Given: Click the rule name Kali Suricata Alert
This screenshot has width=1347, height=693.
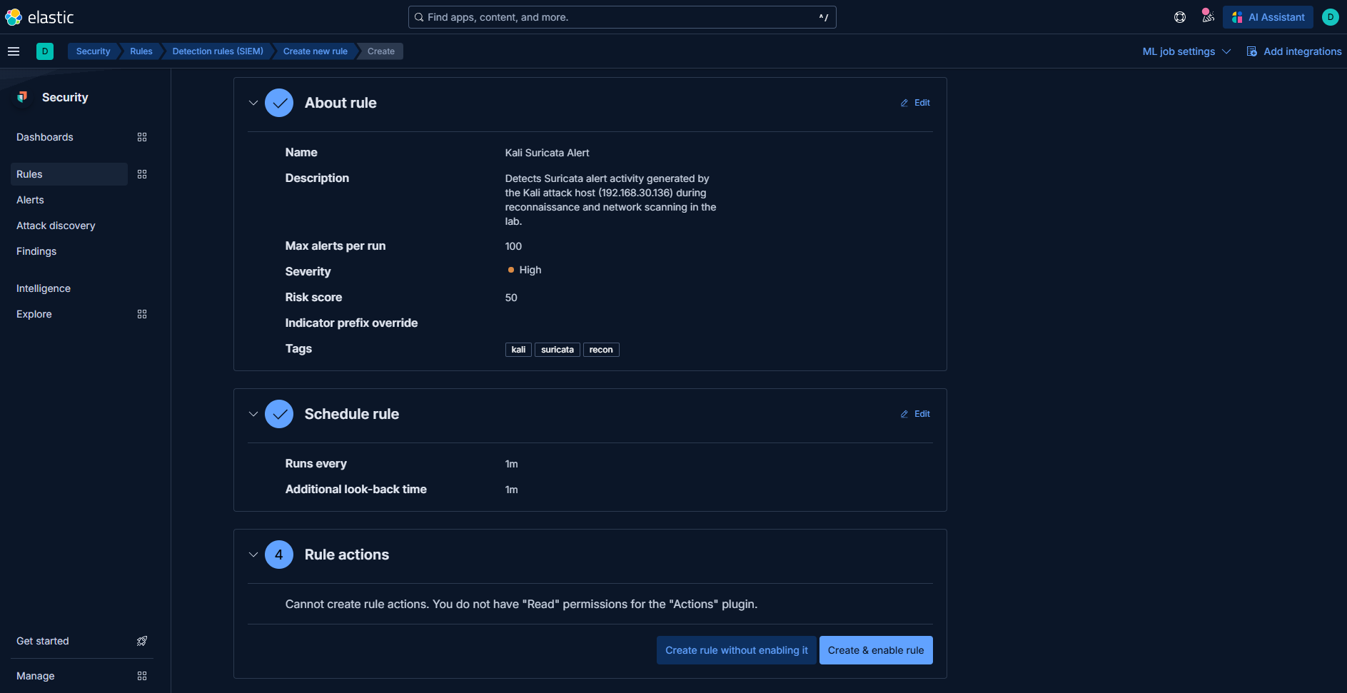Looking at the screenshot, I should [547, 153].
